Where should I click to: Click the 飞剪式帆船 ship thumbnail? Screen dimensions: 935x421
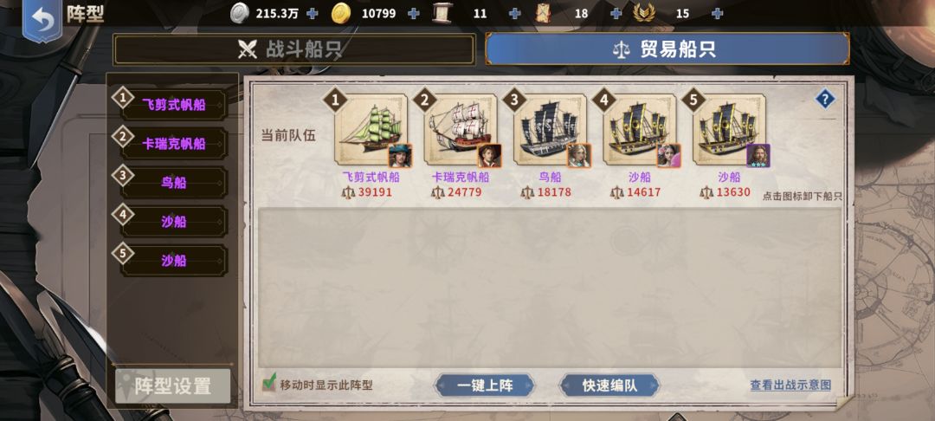click(x=371, y=129)
